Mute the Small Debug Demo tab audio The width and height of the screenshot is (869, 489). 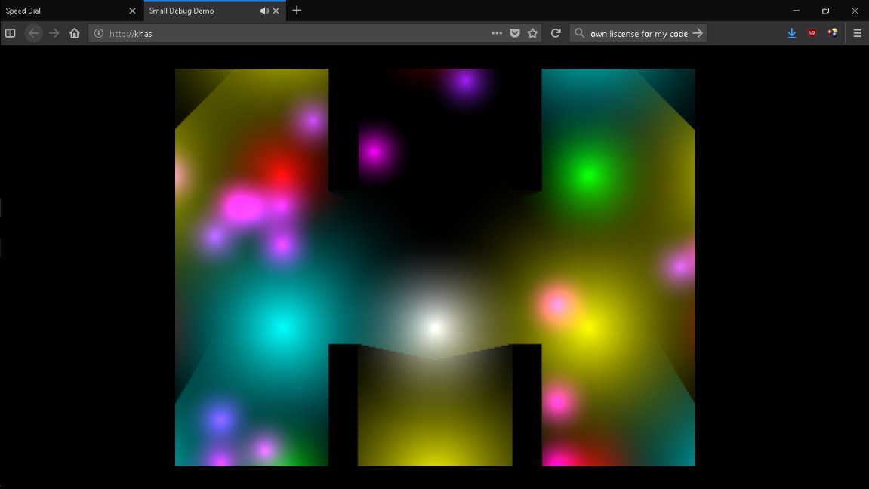264,11
